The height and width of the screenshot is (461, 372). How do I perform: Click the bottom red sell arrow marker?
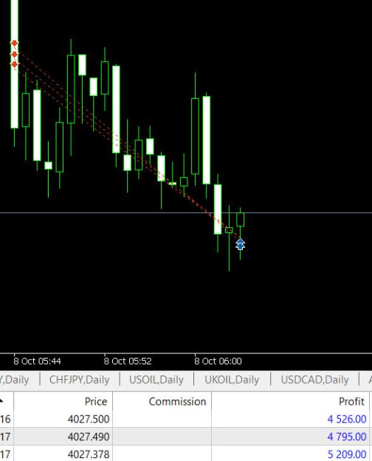(x=14, y=65)
